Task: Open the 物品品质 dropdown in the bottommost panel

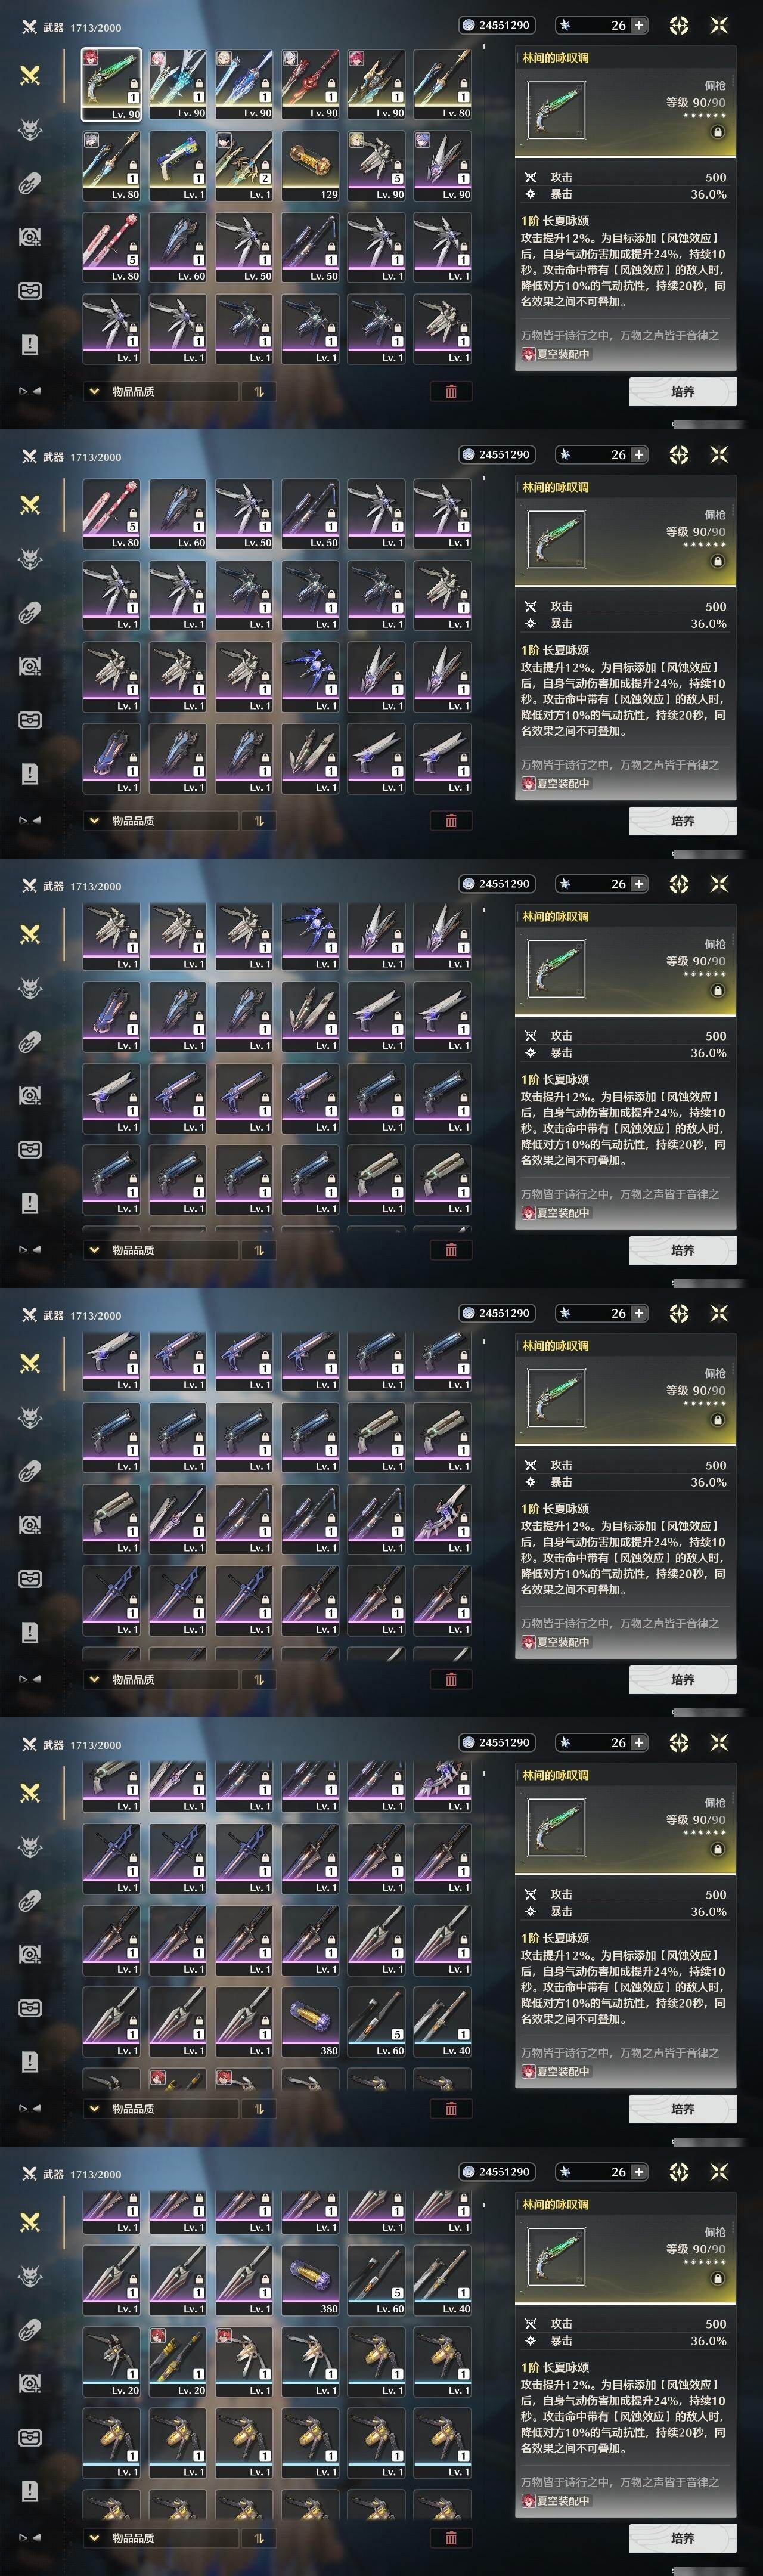Action: (x=161, y=2537)
